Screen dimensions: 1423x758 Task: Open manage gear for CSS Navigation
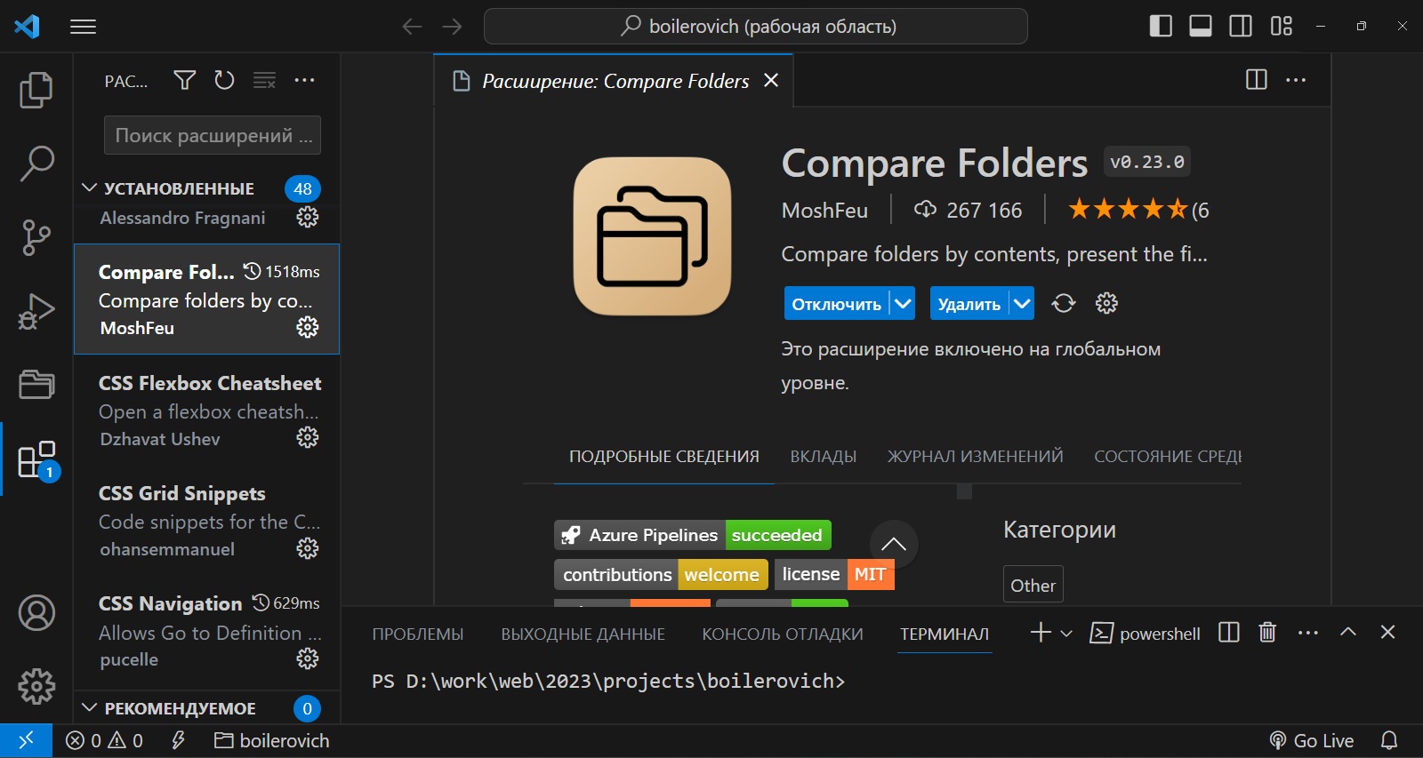coord(308,658)
